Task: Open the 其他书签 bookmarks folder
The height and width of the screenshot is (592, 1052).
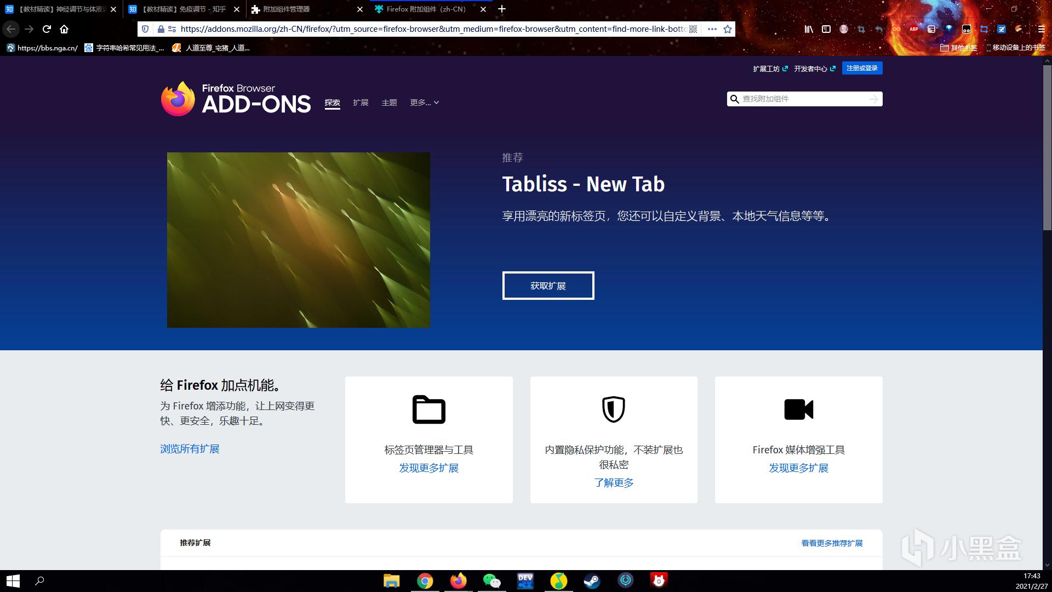Action: click(959, 48)
